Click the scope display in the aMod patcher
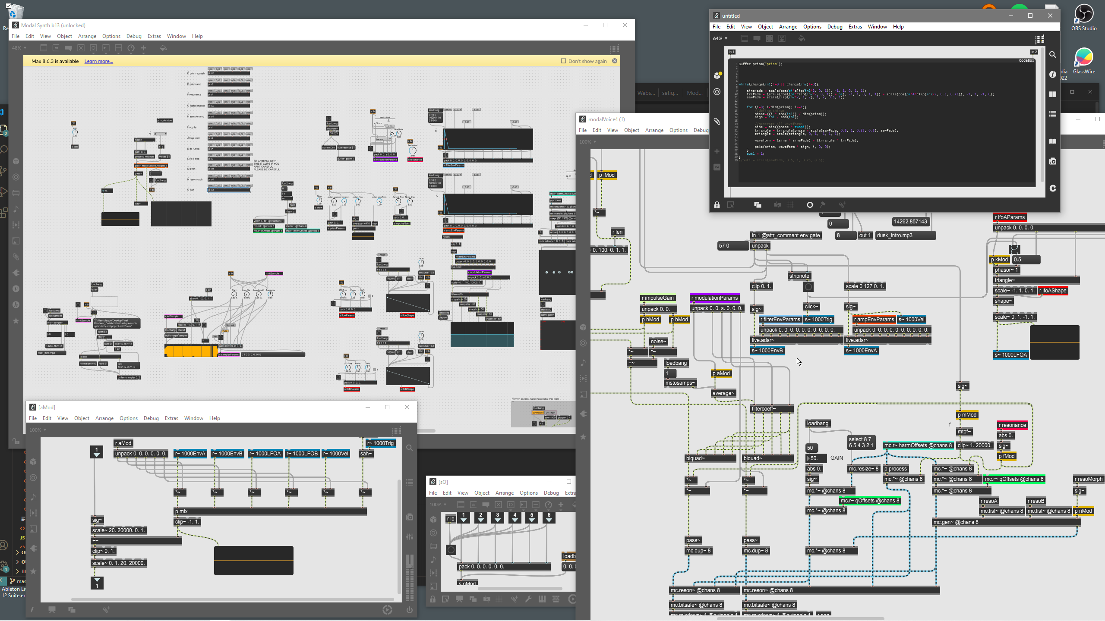 click(254, 561)
